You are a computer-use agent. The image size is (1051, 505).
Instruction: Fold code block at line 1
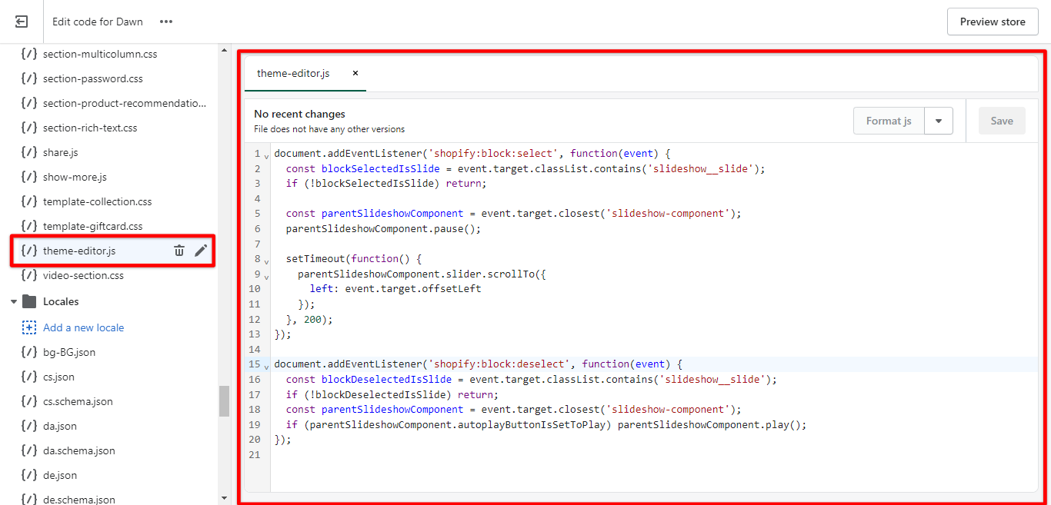point(267,155)
